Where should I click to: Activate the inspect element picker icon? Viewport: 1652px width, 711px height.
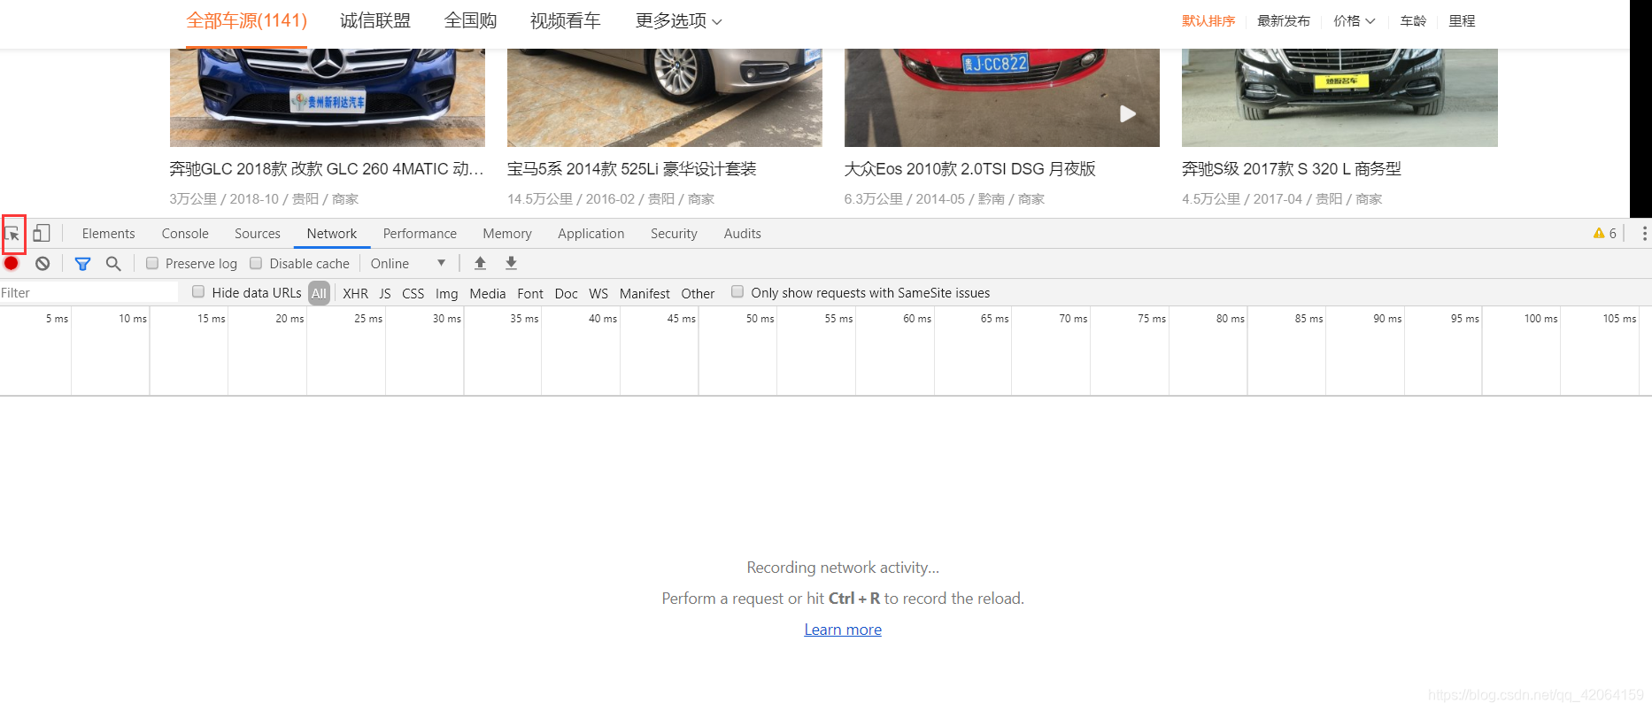pyautogui.click(x=13, y=234)
